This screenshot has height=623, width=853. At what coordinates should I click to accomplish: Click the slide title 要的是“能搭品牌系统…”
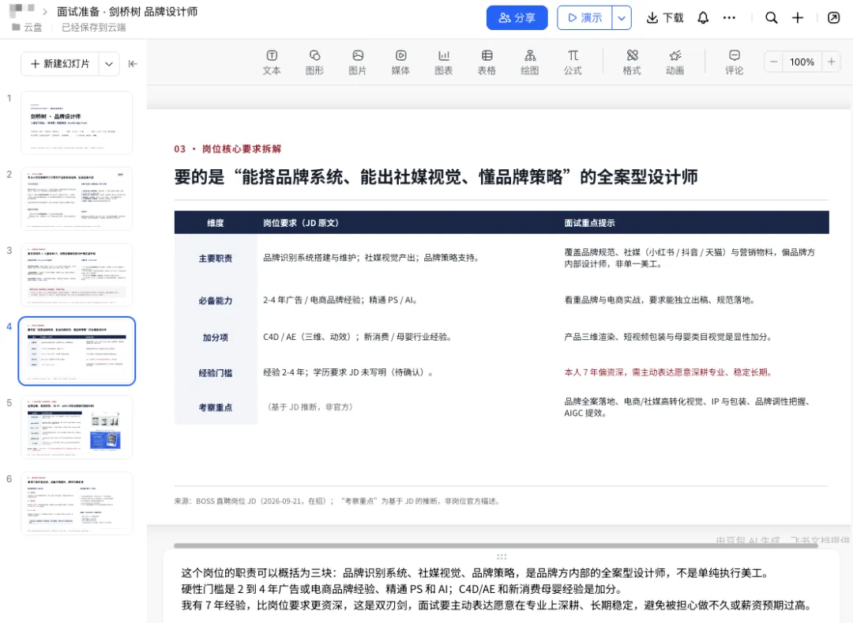pos(436,177)
